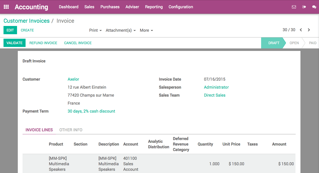Image resolution: width=319 pixels, height=173 pixels.
Task: Open the Axelor customer link
Action: (x=73, y=79)
